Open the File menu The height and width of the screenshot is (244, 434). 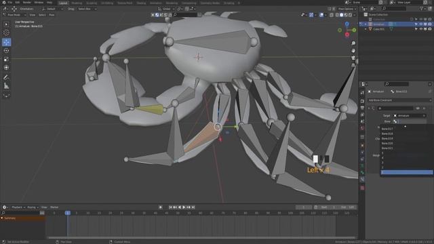[x=10, y=3]
